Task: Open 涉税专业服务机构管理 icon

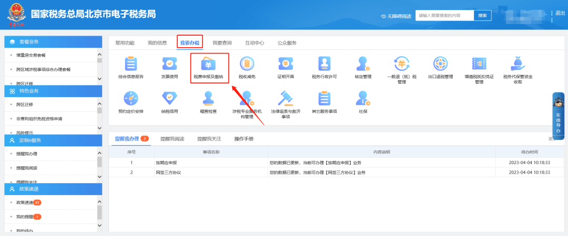Action: click(247, 98)
